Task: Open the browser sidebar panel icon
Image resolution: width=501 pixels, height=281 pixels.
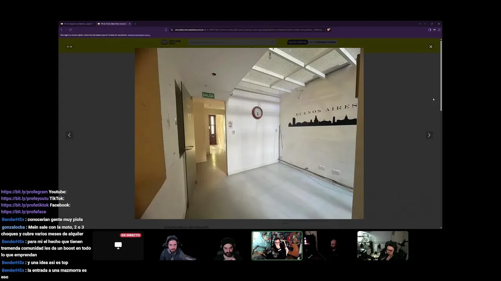Action: click(429, 30)
